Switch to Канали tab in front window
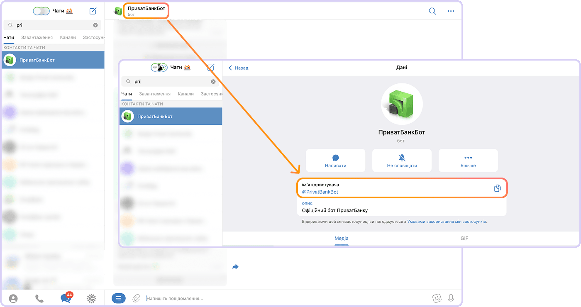This screenshot has width=581, height=307. pos(186,94)
